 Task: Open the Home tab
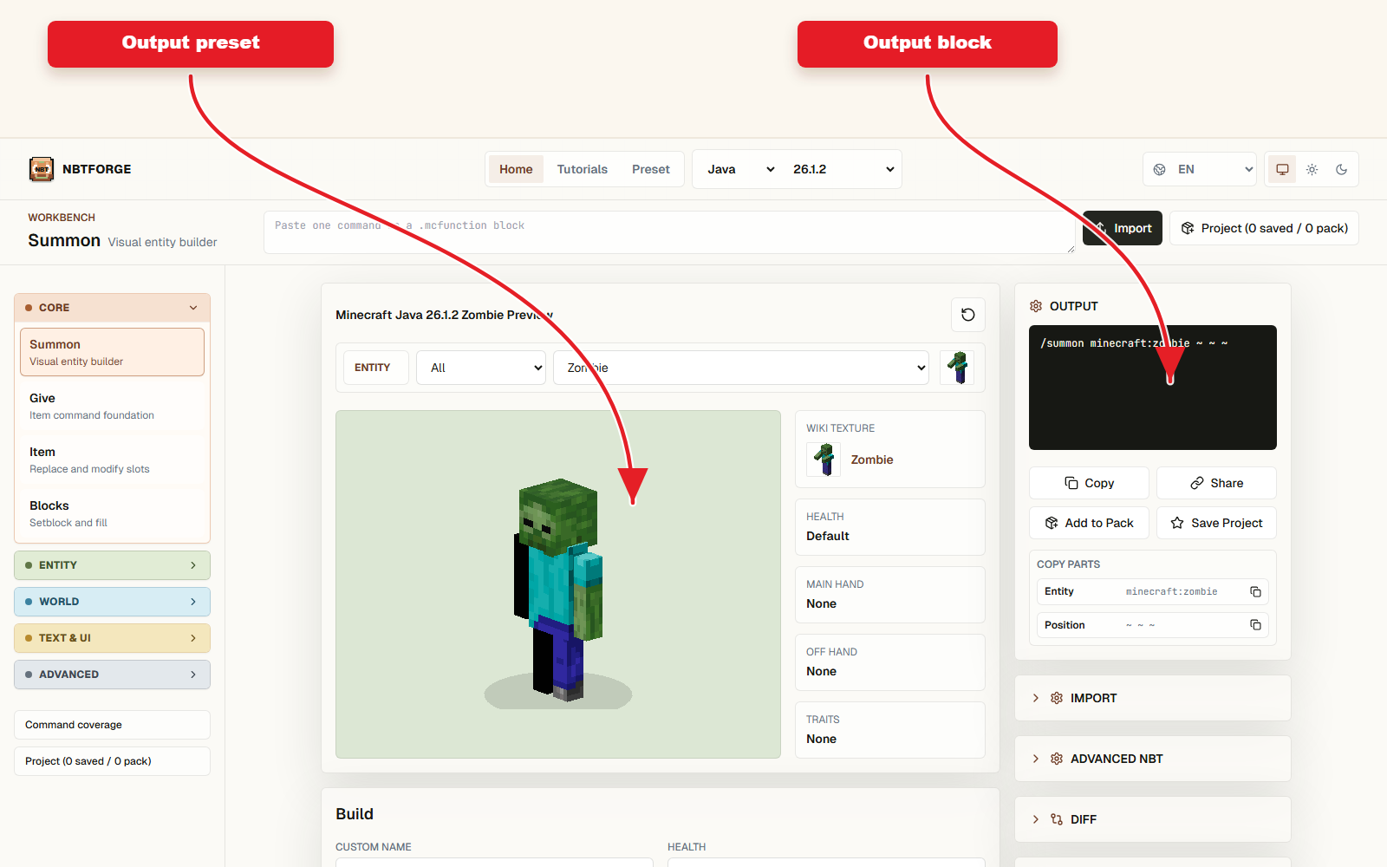click(x=516, y=169)
